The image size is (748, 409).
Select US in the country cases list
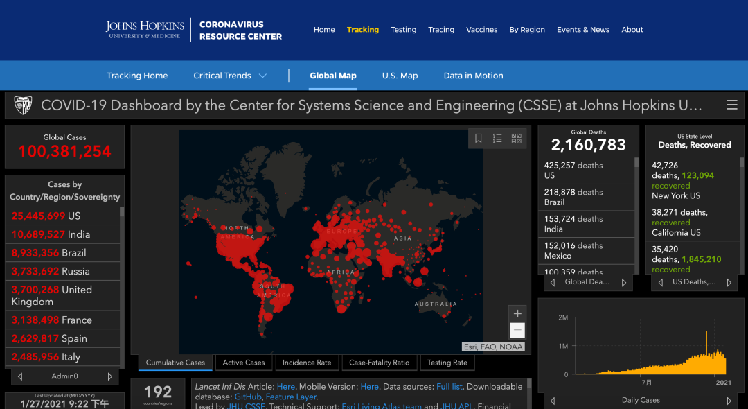(x=62, y=216)
